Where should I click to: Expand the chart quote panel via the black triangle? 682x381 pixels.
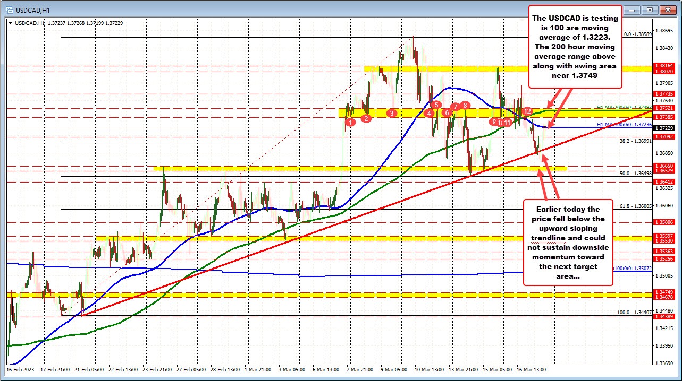(9, 23)
